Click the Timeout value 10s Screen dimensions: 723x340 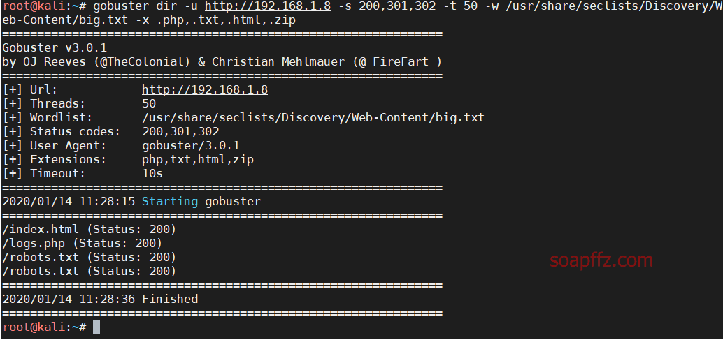click(152, 174)
